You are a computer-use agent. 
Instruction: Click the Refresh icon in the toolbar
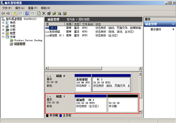39,13
